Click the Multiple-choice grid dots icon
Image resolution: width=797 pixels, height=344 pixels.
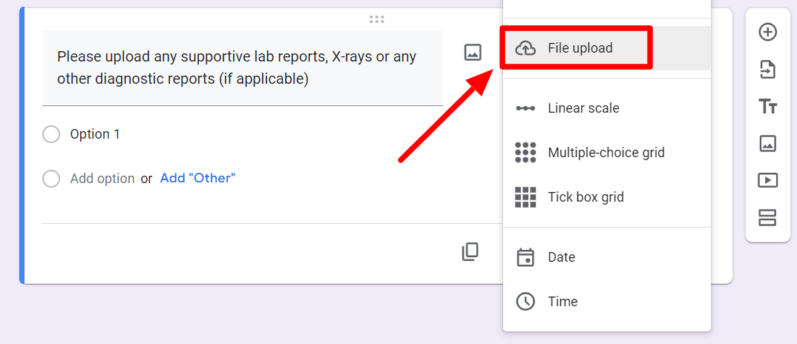click(x=525, y=153)
